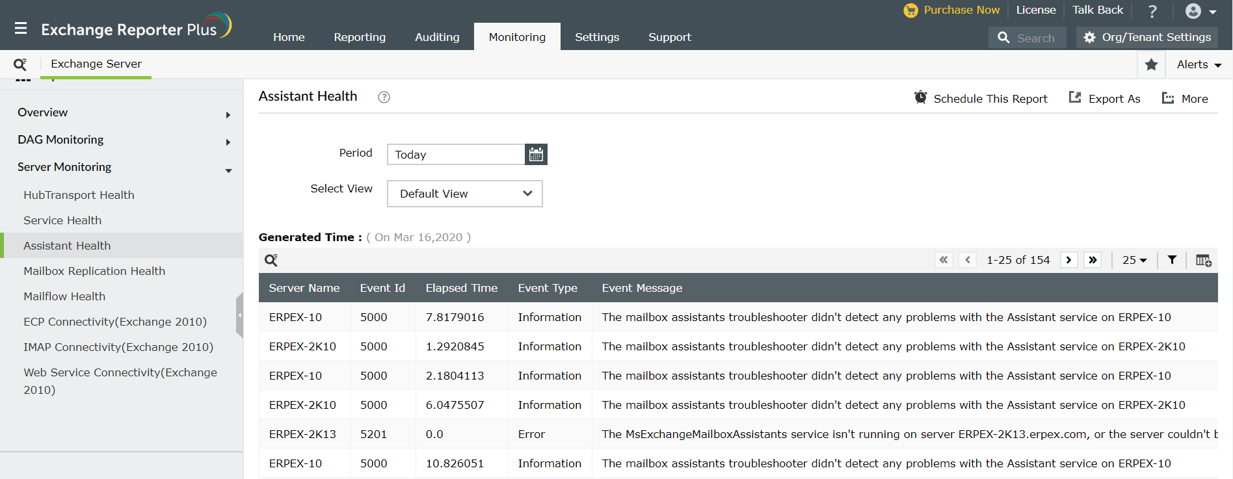Screen dimensions: 1233x479
Task: Click the Purchase Now link
Action: [x=962, y=10]
